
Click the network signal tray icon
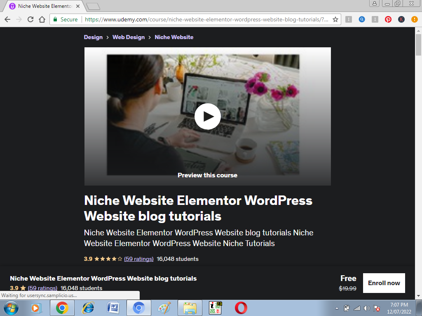357,308
